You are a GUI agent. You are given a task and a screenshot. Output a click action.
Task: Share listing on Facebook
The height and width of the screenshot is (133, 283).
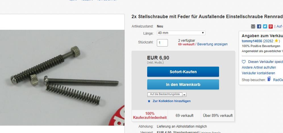(259, 26)
